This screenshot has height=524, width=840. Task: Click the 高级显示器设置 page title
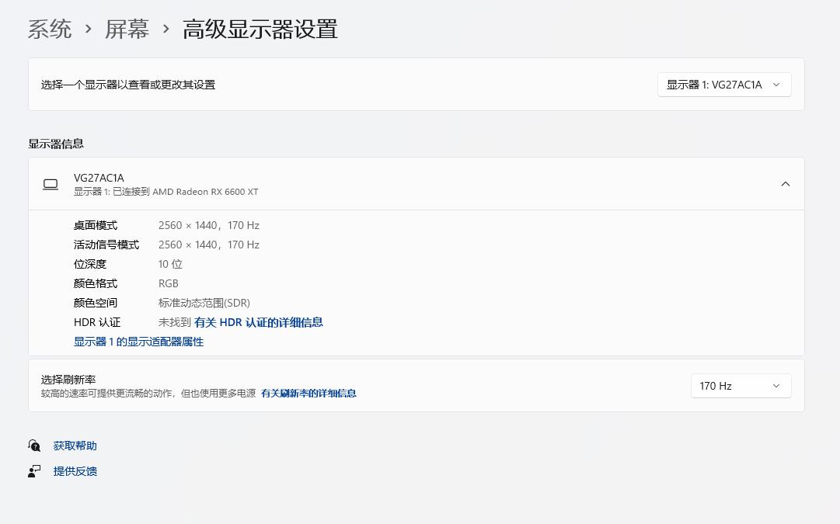260,29
